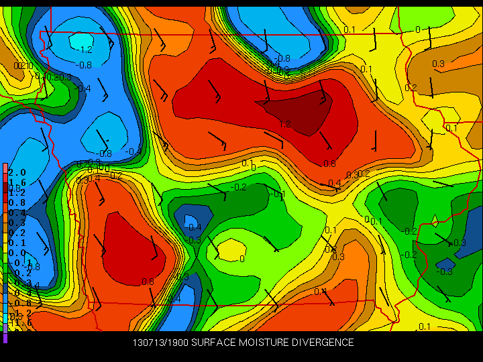Pick the purple swatch at the legend bottom
This screenshot has width=483, height=362.
point(5,337)
